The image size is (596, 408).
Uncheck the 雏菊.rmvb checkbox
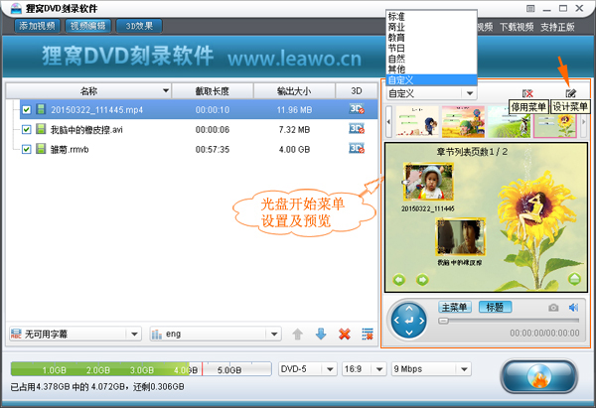26,149
